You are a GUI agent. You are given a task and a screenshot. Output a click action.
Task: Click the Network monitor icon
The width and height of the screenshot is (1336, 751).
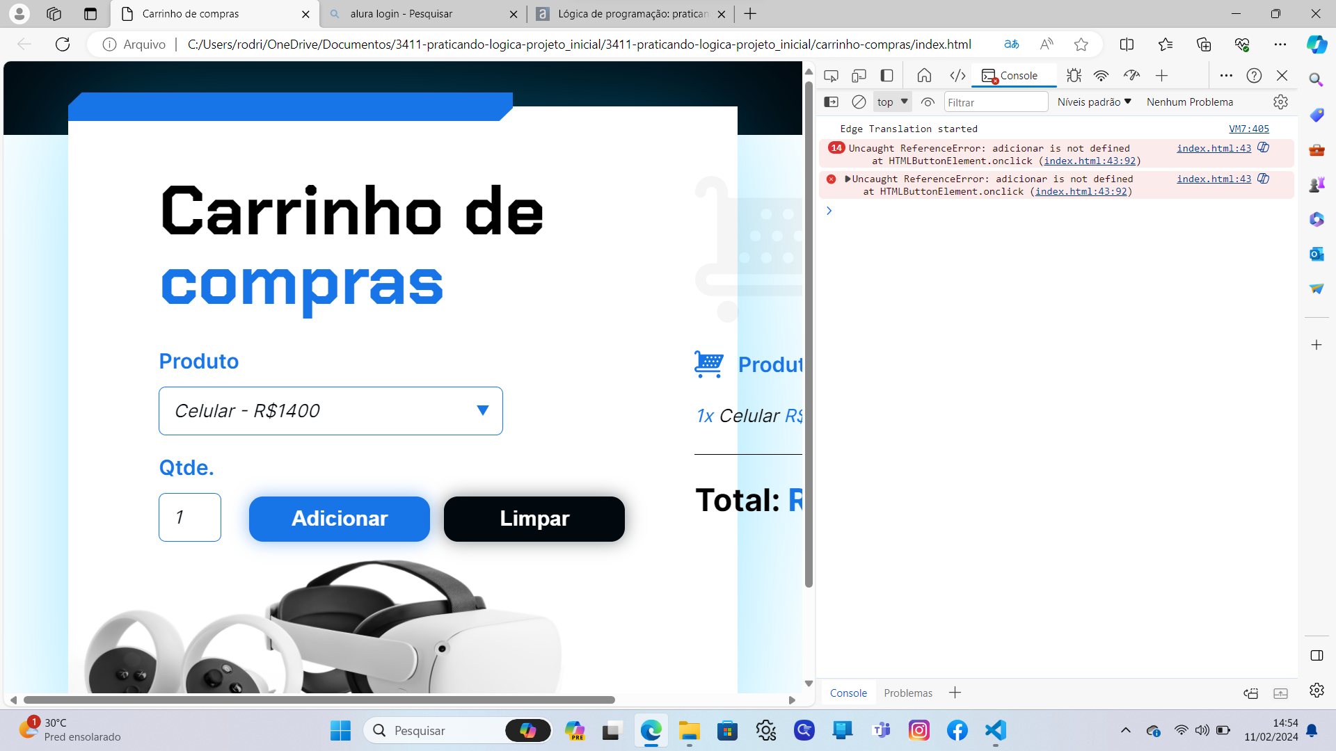[x=1101, y=75]
